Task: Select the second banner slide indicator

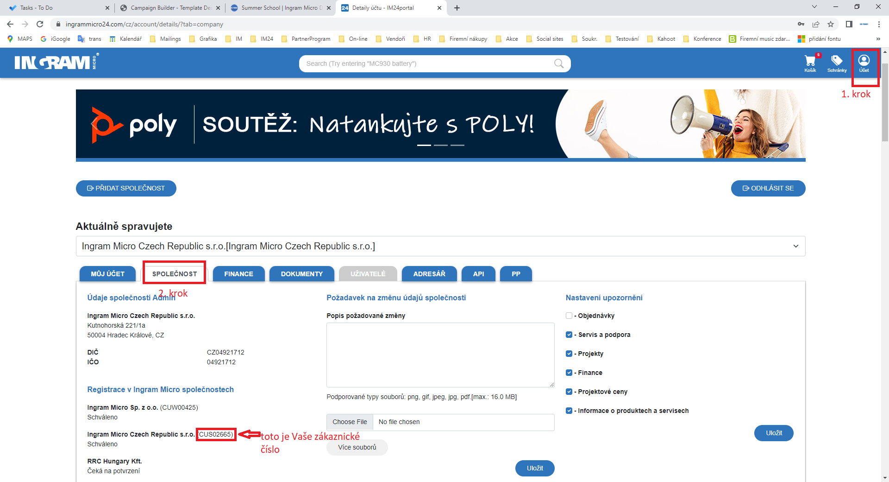Action: click(441, 145)
